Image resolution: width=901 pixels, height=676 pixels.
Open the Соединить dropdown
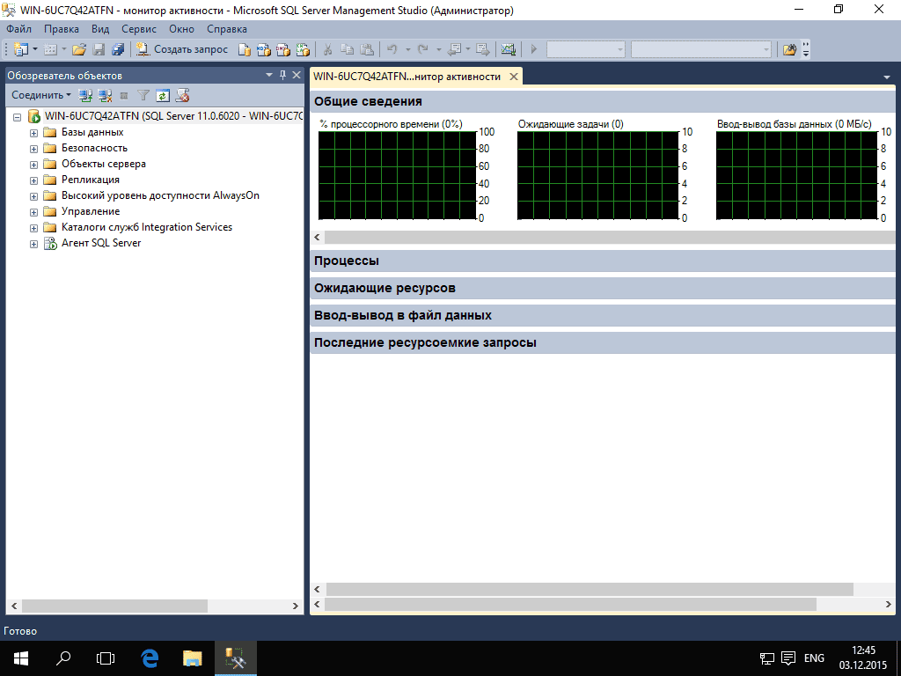[x=41, y=95]
